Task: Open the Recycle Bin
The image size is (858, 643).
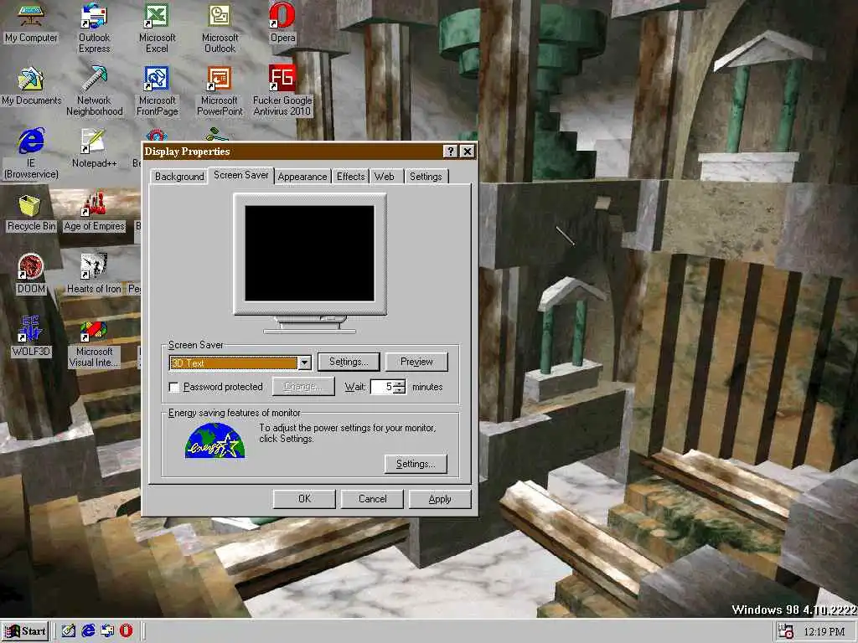Action: coord(31,213)
